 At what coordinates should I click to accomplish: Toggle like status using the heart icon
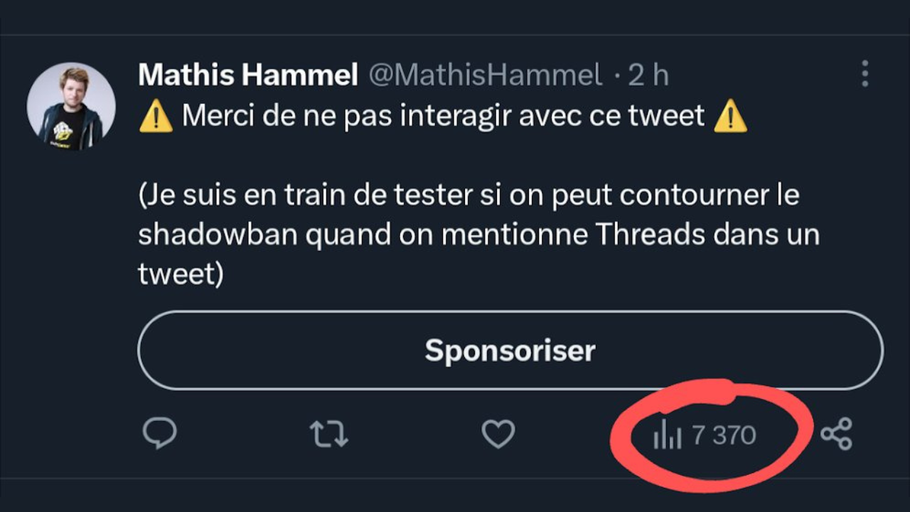[498, 435]
